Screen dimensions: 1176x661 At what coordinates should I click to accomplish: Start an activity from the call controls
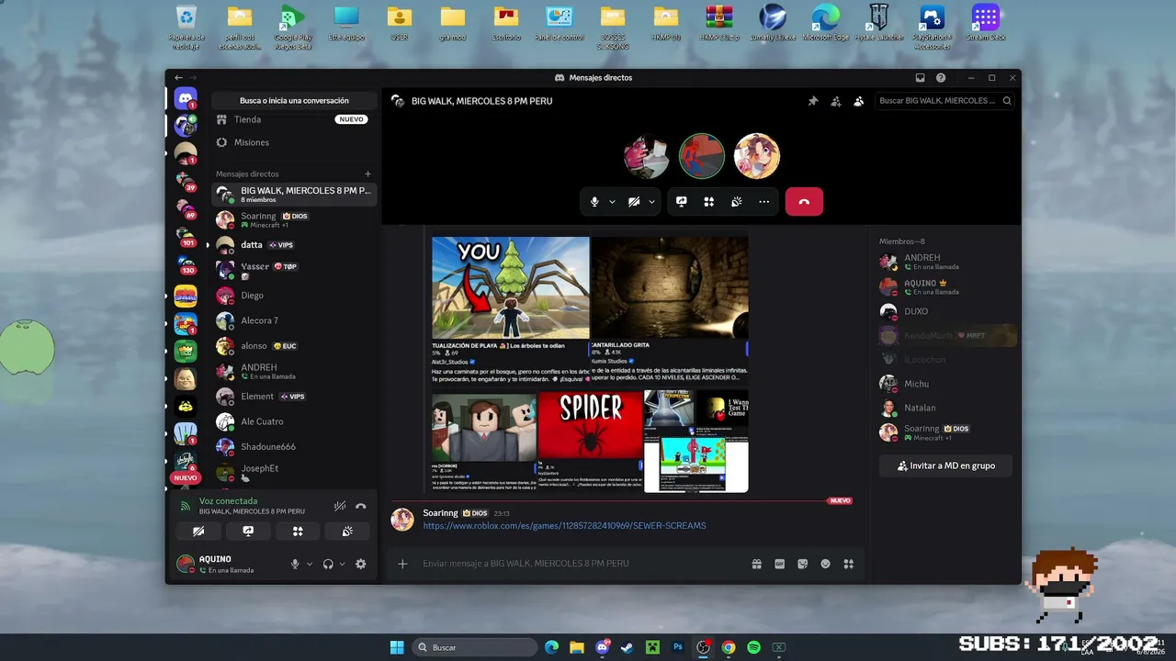709,202
